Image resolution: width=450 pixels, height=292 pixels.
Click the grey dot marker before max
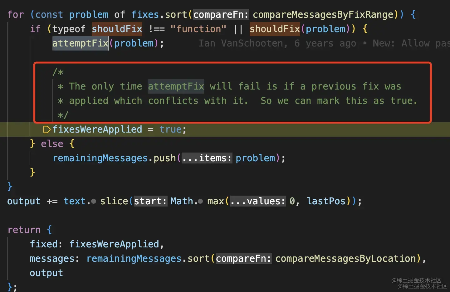click(x=200, y=202)
